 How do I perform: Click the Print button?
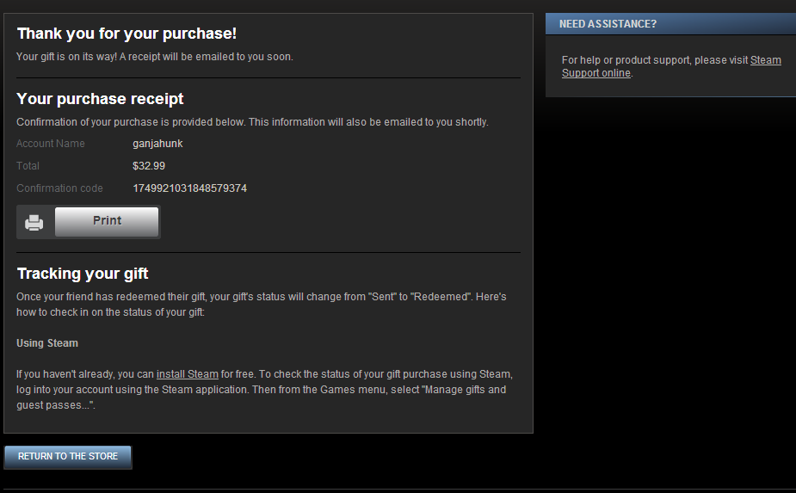tap(107, 221)
